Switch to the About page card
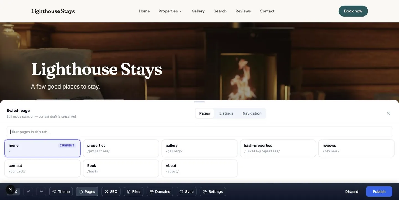 199,168
